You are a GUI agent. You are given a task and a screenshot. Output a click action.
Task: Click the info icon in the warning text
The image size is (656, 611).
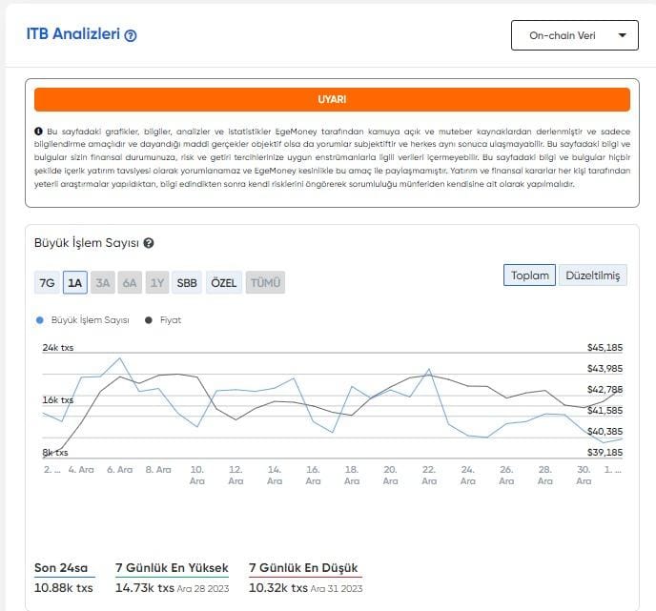[x=38, y=131]
